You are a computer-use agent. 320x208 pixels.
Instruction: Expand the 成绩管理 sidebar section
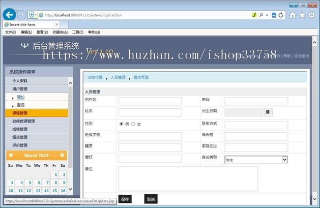pos(37,129)
